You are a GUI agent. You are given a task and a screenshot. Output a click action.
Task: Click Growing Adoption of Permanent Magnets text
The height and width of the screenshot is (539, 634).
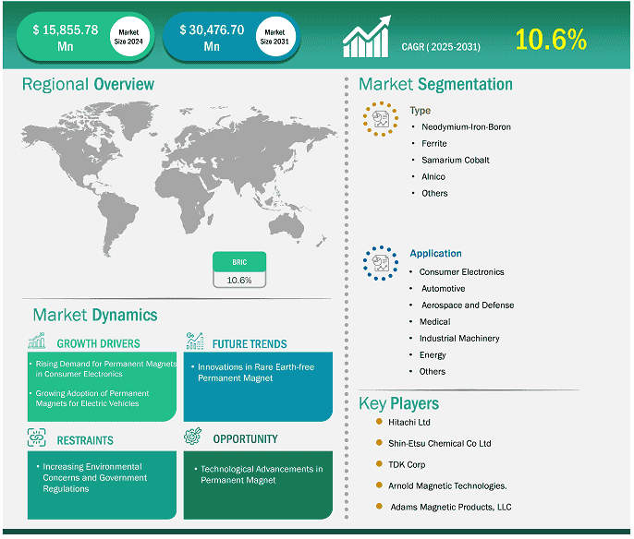[x=92, y=398]
